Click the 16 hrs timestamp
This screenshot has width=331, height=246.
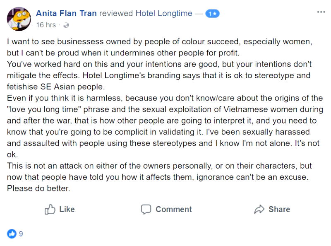click(46, 25)
